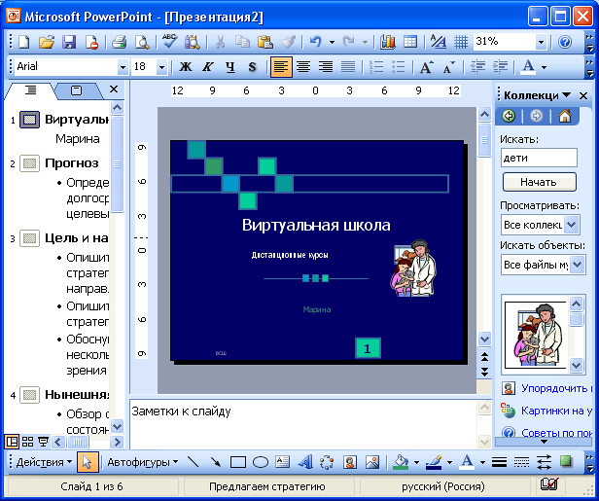Cut selection with the scissors icon
Viewport: 599px width, 501px height.
220,42
